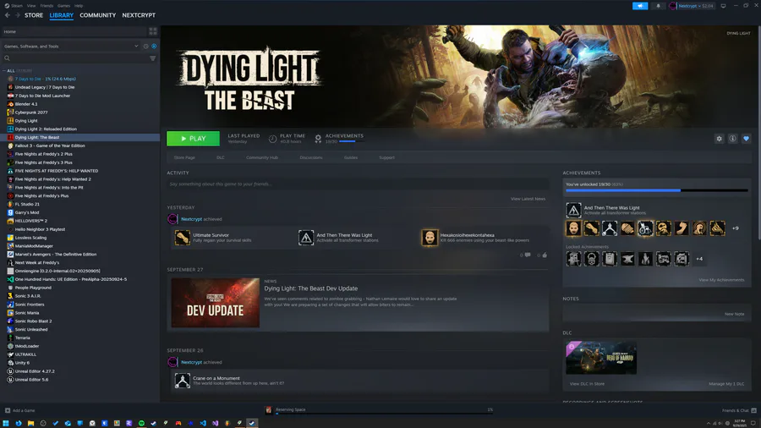Click the bald face achievement icon
The width and height of the screenshot is (761, 428).
pos(573,228)
